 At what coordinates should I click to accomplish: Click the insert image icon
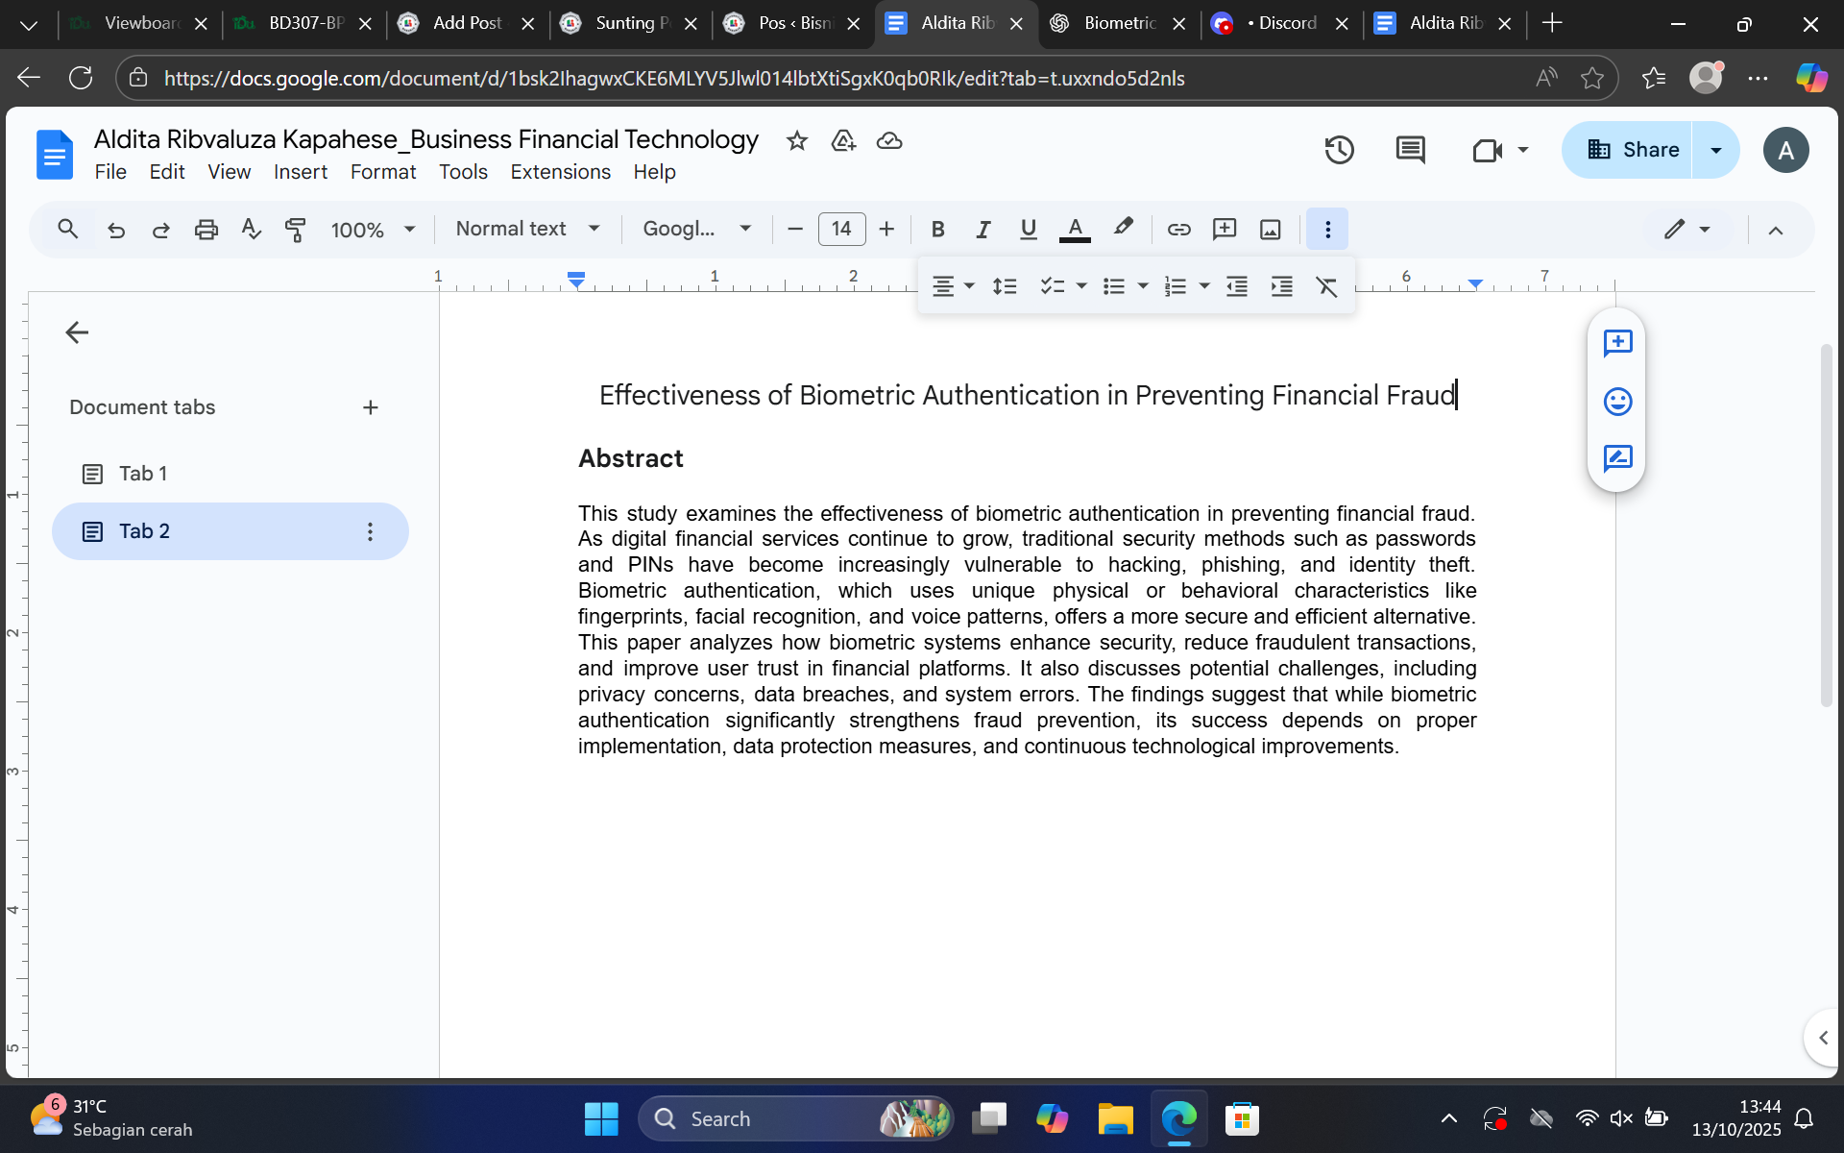tap(1270, 230)
